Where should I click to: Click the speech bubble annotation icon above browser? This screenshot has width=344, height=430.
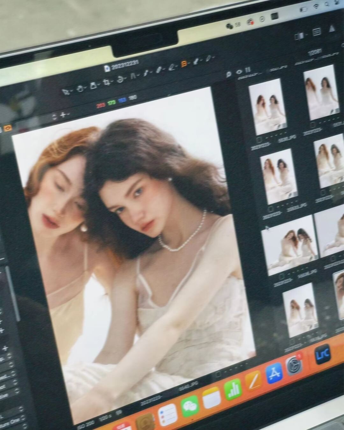pos(229,74)
